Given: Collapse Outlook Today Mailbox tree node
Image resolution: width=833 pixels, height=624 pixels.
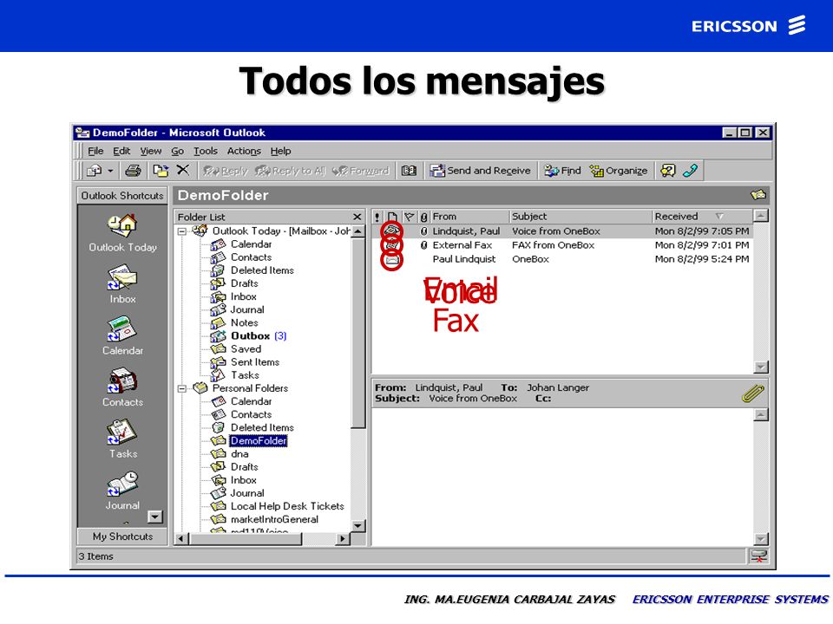Looking at the screenshot, I should (181, 231).
